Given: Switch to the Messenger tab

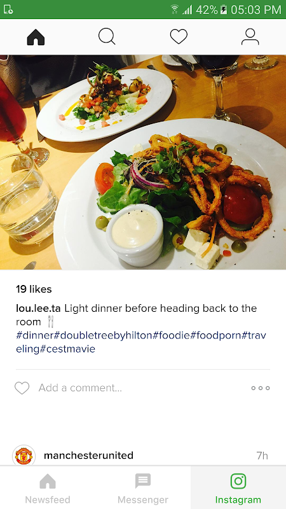Looking at the screenshot, I should coord(143,487).
